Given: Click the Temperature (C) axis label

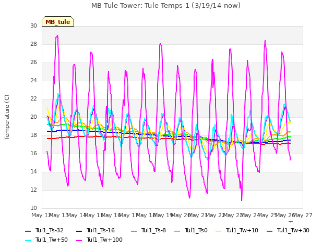Looking at the screenshot, I should point(7,117).
